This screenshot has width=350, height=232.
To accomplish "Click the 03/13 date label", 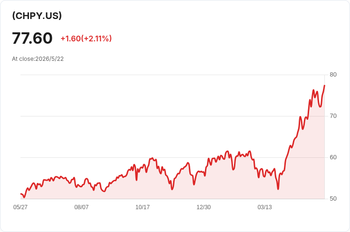I will 265,207.
